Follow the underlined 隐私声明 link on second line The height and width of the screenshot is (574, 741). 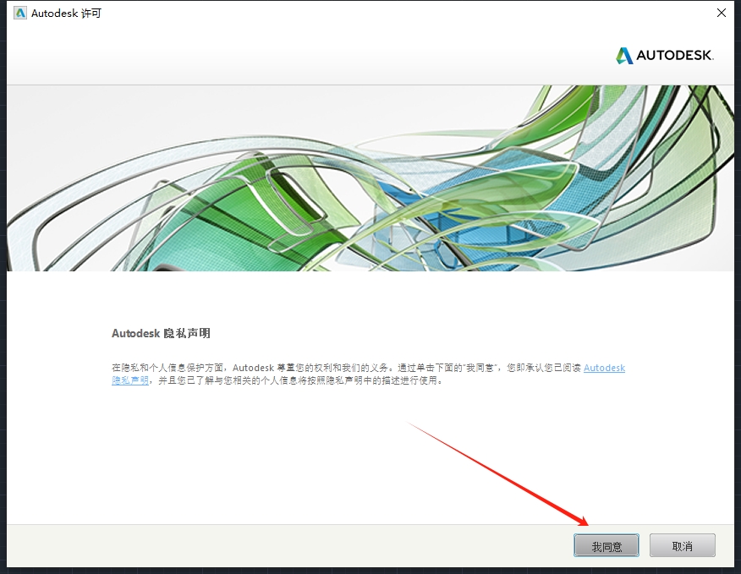pyautogui.click(x=130, y=380)
